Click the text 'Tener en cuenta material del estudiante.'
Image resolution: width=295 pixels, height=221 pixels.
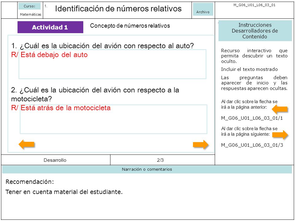pos(64,192)
